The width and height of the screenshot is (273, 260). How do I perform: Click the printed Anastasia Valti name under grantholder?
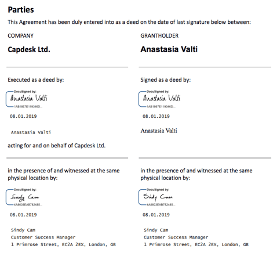click(159, 131)
